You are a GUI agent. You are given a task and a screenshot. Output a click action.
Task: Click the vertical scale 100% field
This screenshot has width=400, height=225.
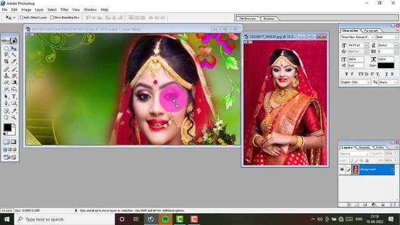(x=356, y=59)
